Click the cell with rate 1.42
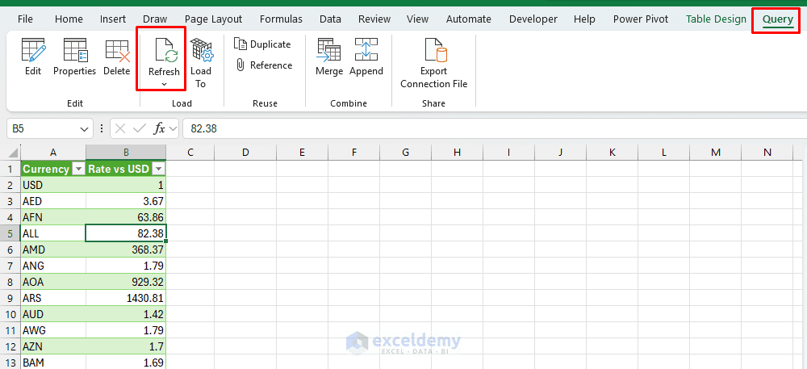 pyautogui.click(x=126, y=314)
